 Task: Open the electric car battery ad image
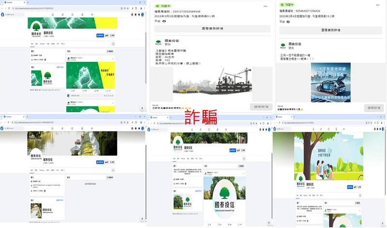pyautogui.click(x=331, y=82)
